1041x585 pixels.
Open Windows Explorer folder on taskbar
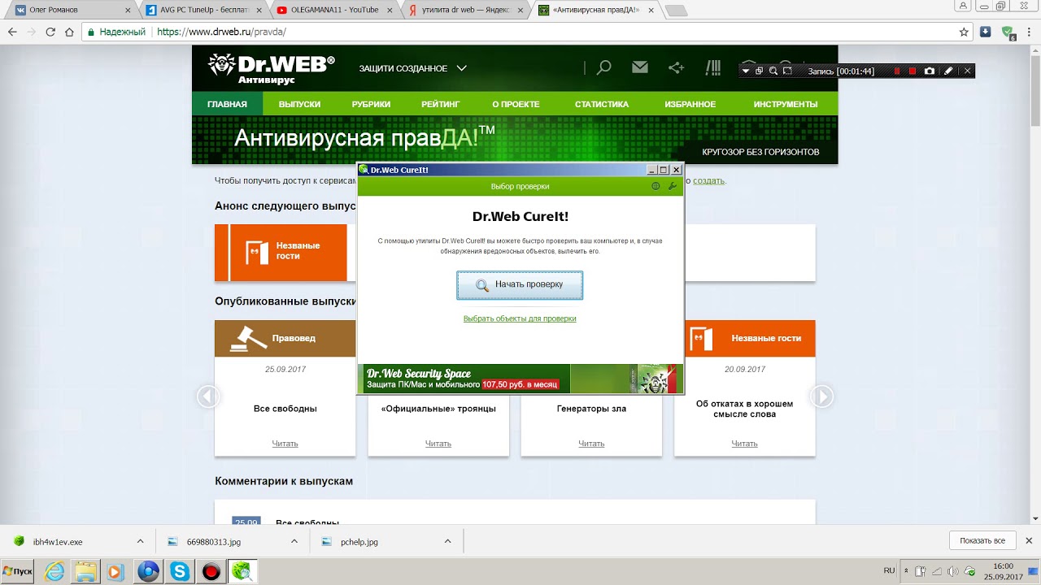pyautogui.click(x=85, y=572)
